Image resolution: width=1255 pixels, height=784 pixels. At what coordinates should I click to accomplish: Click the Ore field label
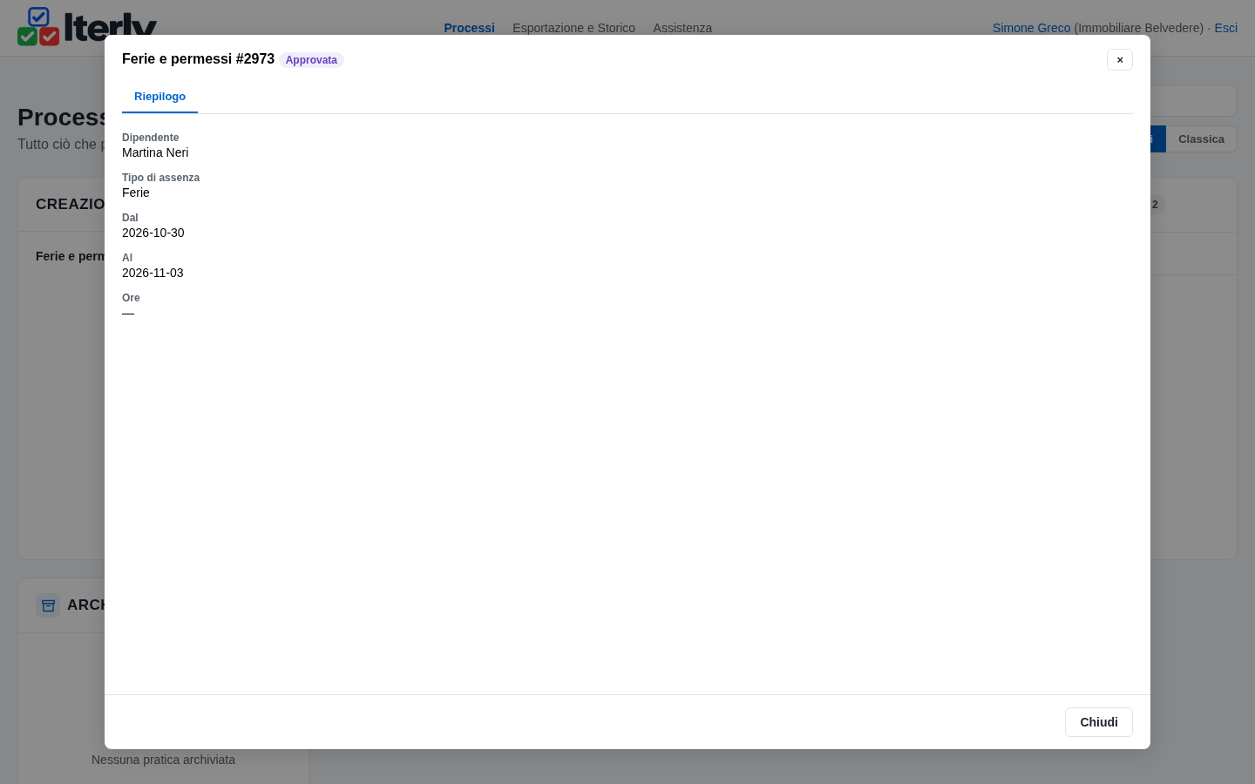[x=131, y=298]
